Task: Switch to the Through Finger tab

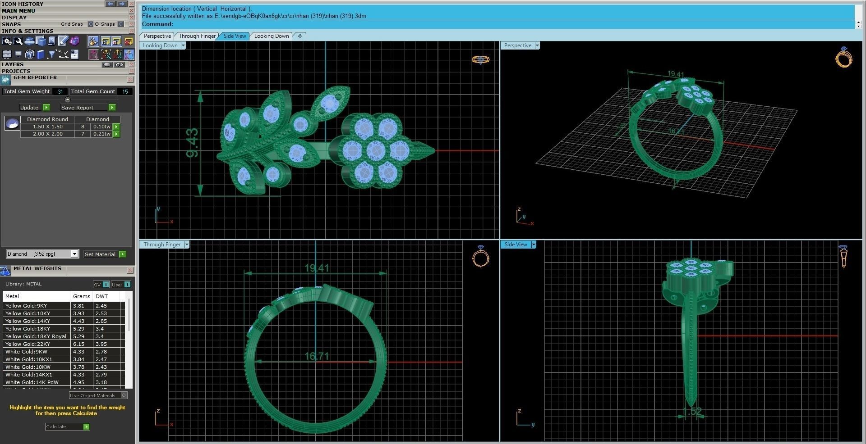Action: coord(197,36)
